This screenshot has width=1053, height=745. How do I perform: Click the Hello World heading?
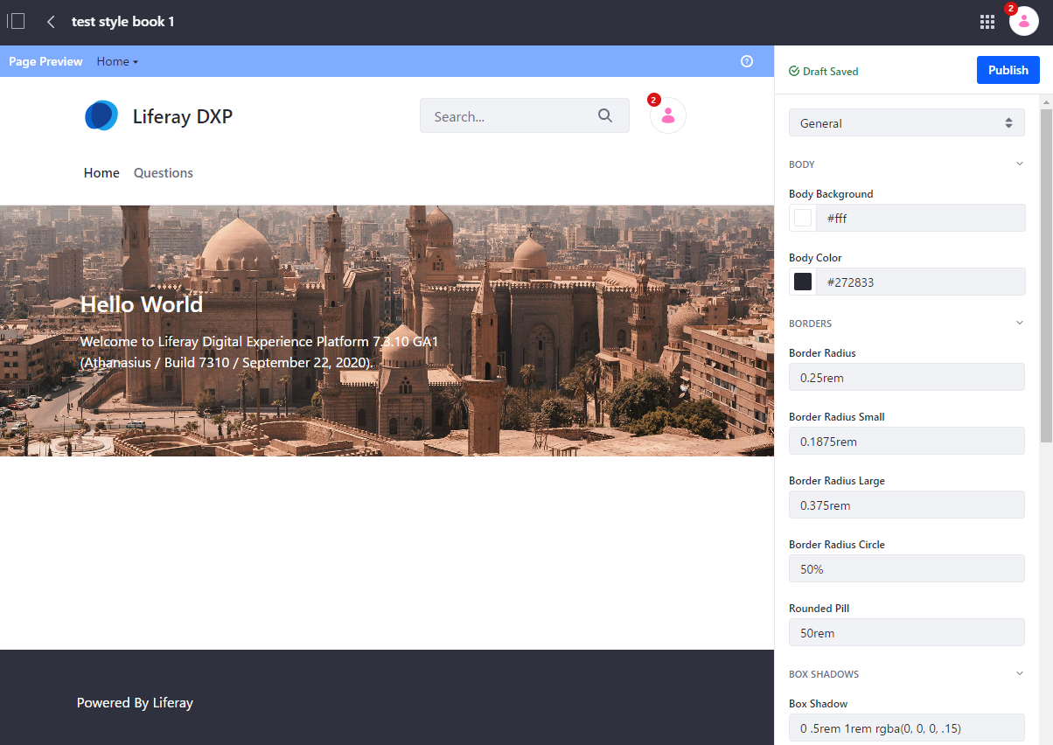tap(142, 304)
